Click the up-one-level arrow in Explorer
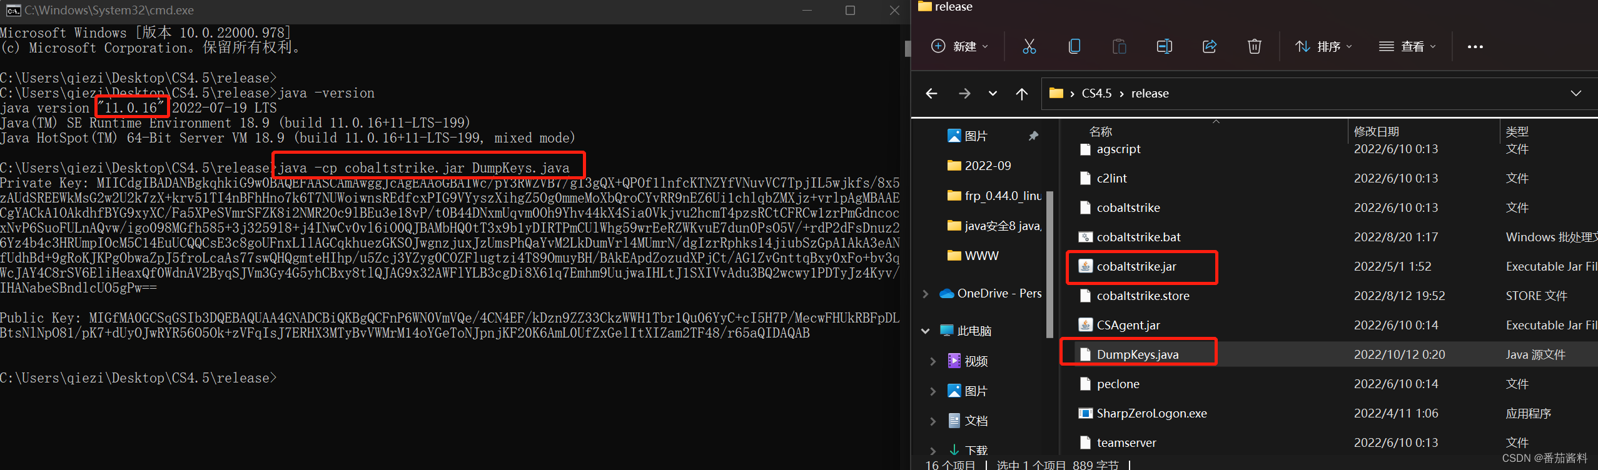This screenshot has height=470, width=1598. [x=1021, y=93]
